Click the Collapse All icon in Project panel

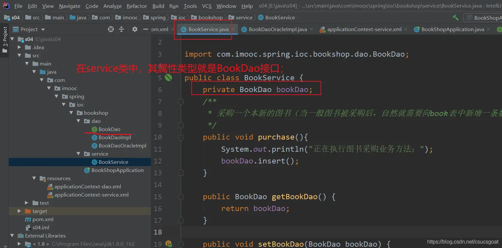pyautogui.click(x=121, y=29)
